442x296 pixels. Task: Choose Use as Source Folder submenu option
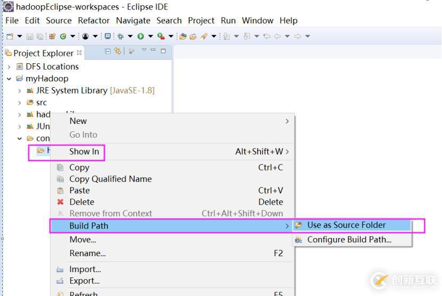click(346, 225)
